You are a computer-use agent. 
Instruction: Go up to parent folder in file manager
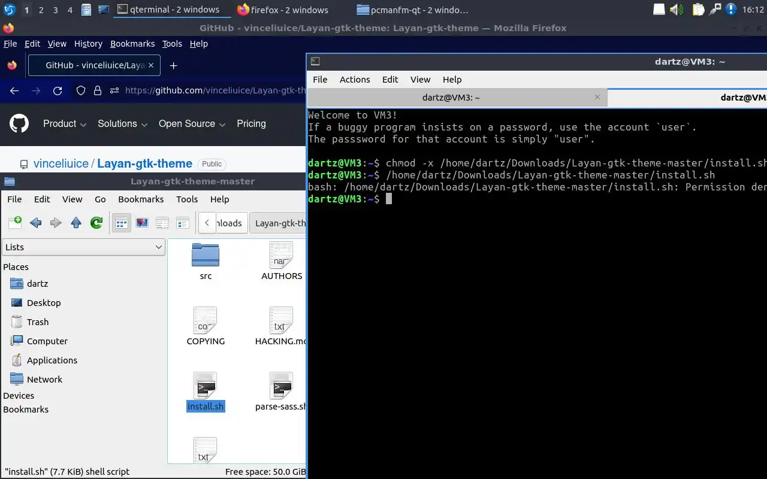(x=76, y=223)
